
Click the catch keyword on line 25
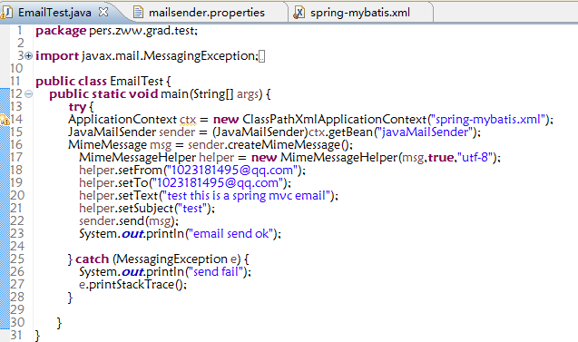pyautogui.click(x=93, y=259)
